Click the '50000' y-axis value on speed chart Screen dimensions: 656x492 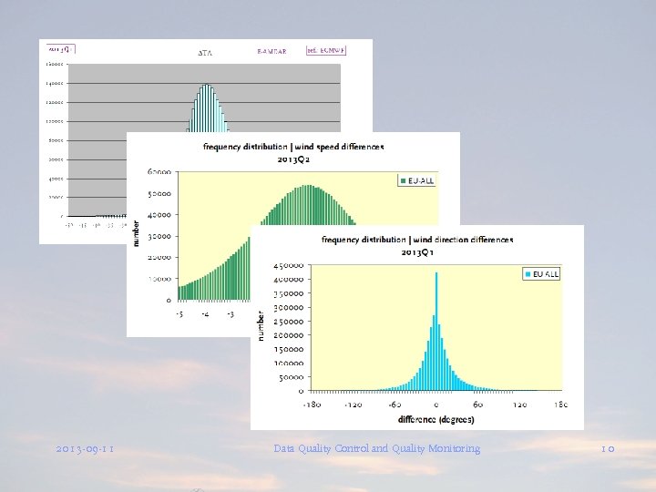[x=159, y=194]
